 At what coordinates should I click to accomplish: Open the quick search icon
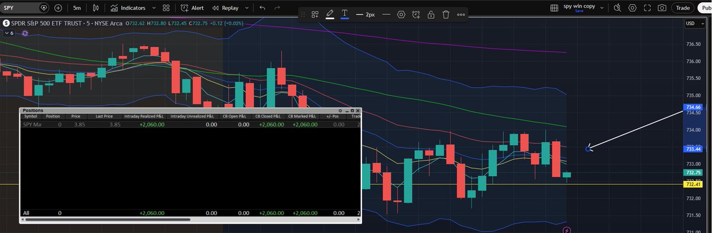[x=617, y=8]
